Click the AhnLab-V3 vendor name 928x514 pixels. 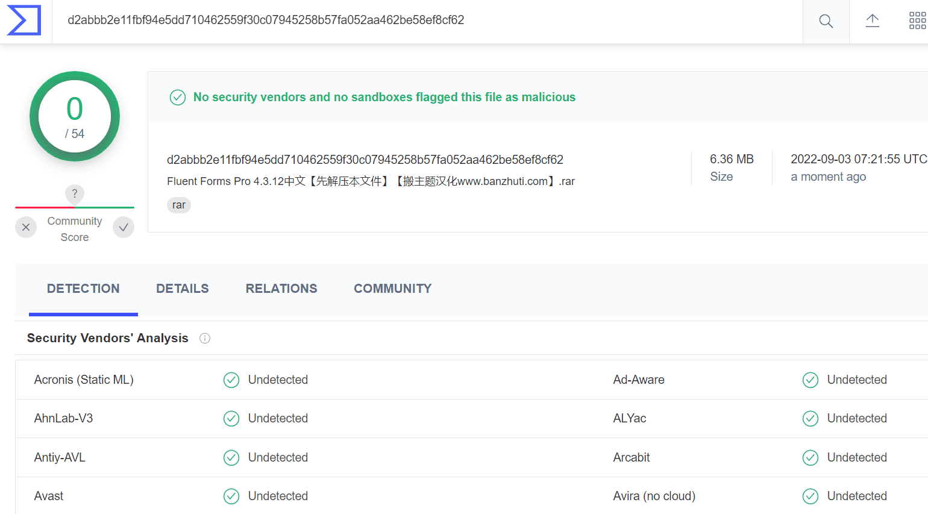(63, 418)
